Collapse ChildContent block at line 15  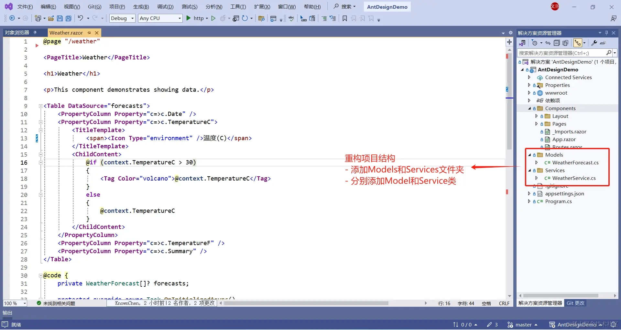[x=41, y=154]
